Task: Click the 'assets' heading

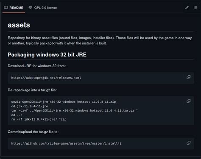Action: click(x=19, y=25)
